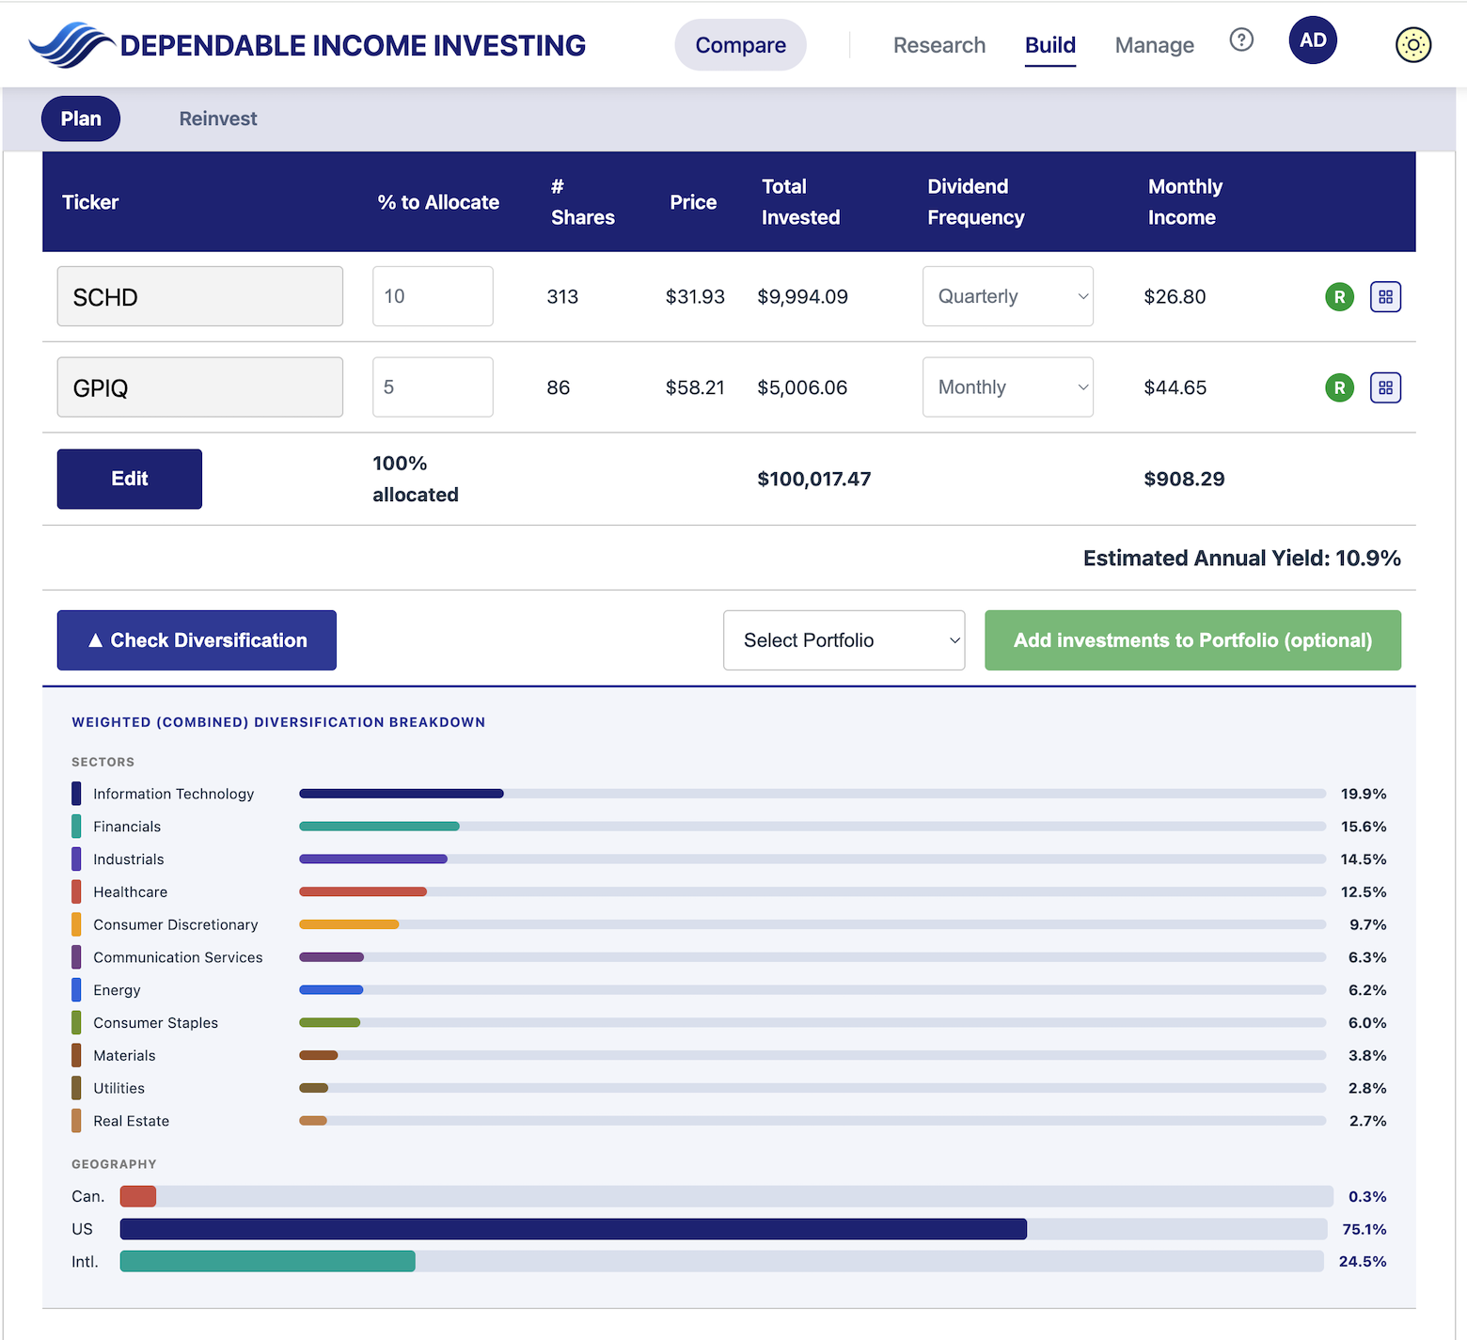This screenshot has height=1340, width=1467.
Task: Click the green R badge for SCHD
Action: coord(1339,297)
